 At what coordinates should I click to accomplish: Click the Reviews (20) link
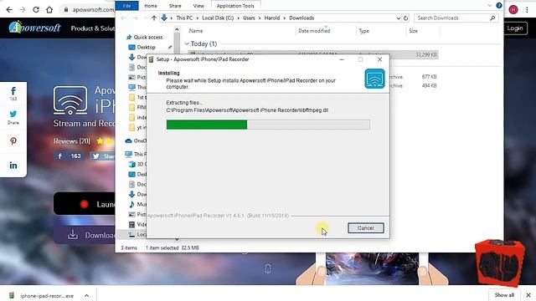[x=72, y=141]
